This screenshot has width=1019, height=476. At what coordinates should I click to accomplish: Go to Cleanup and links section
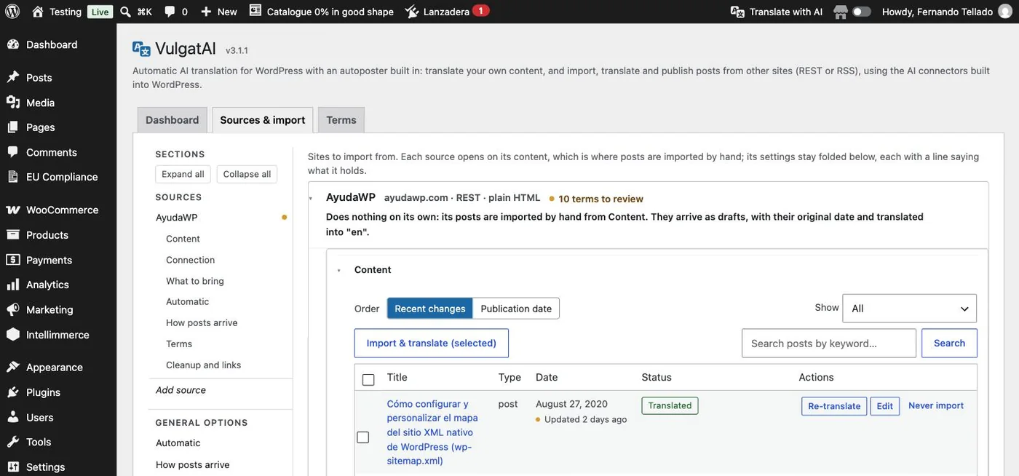pyautogui.click(x=203, y=365)
